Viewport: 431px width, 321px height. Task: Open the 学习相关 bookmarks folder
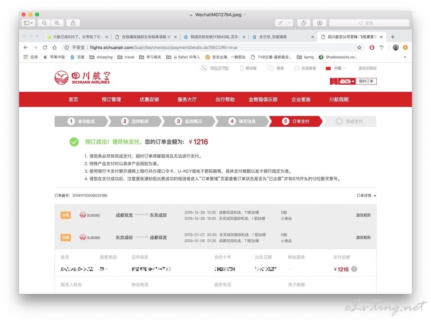(x=150, y=57)
